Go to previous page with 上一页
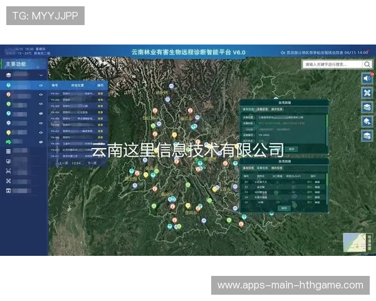Viewport: 376px width, 301px height. click(x=63, y=163)
